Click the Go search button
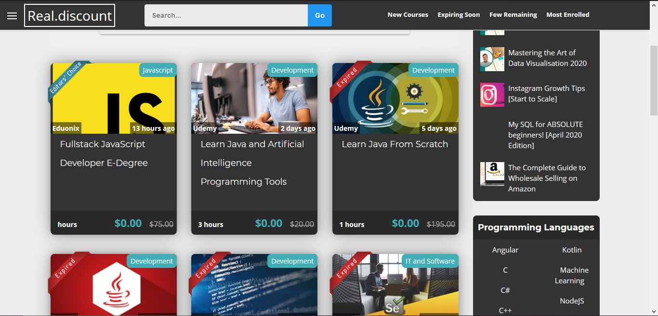This screenshot has width=658, height=316. click(320, 15)
